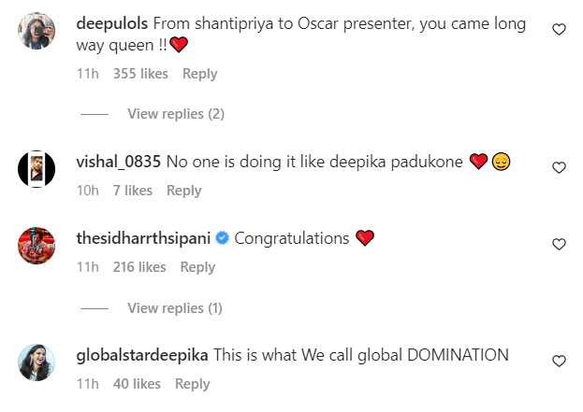Tap the heart beside thesidharrthsipani's Congratulations comment
583x412 pixels.
point(559,244)
